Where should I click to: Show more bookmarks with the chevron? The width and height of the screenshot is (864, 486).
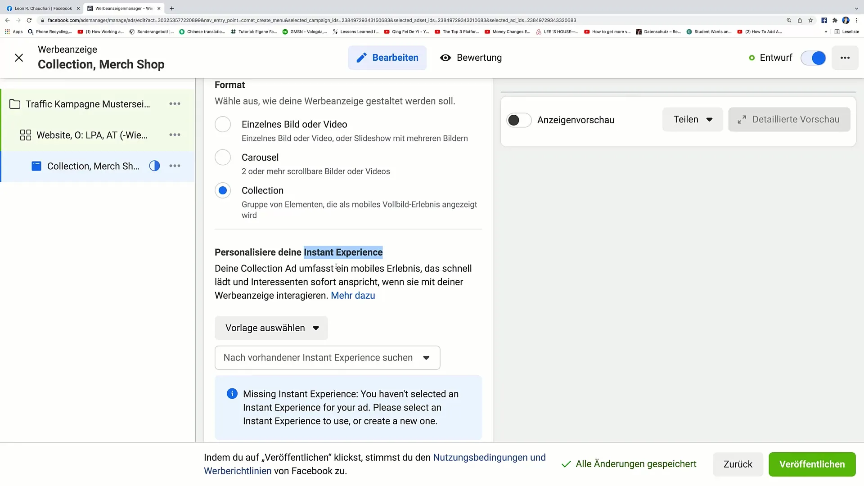[x=826, y=32]
